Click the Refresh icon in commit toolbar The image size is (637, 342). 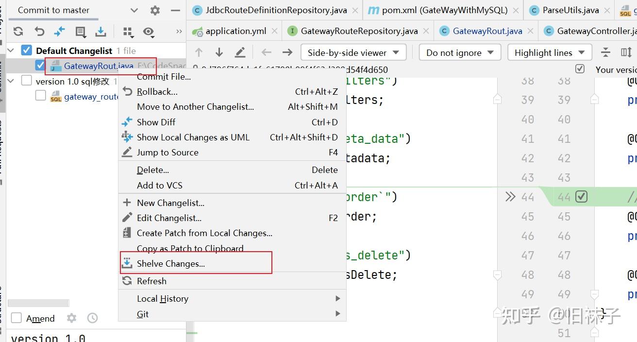pyautogui.click(x=18, y=32)
